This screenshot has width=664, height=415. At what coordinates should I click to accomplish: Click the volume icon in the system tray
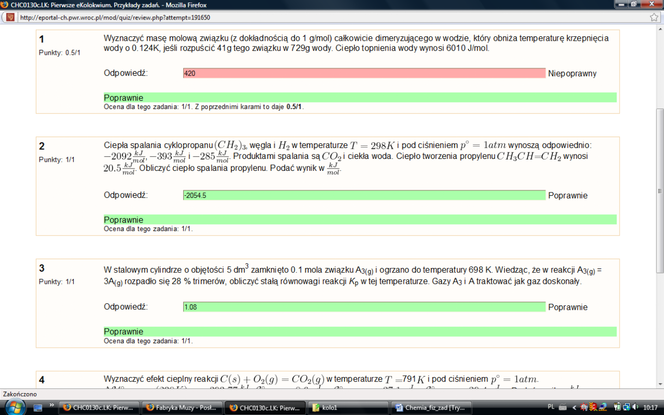tap(635, 407)
